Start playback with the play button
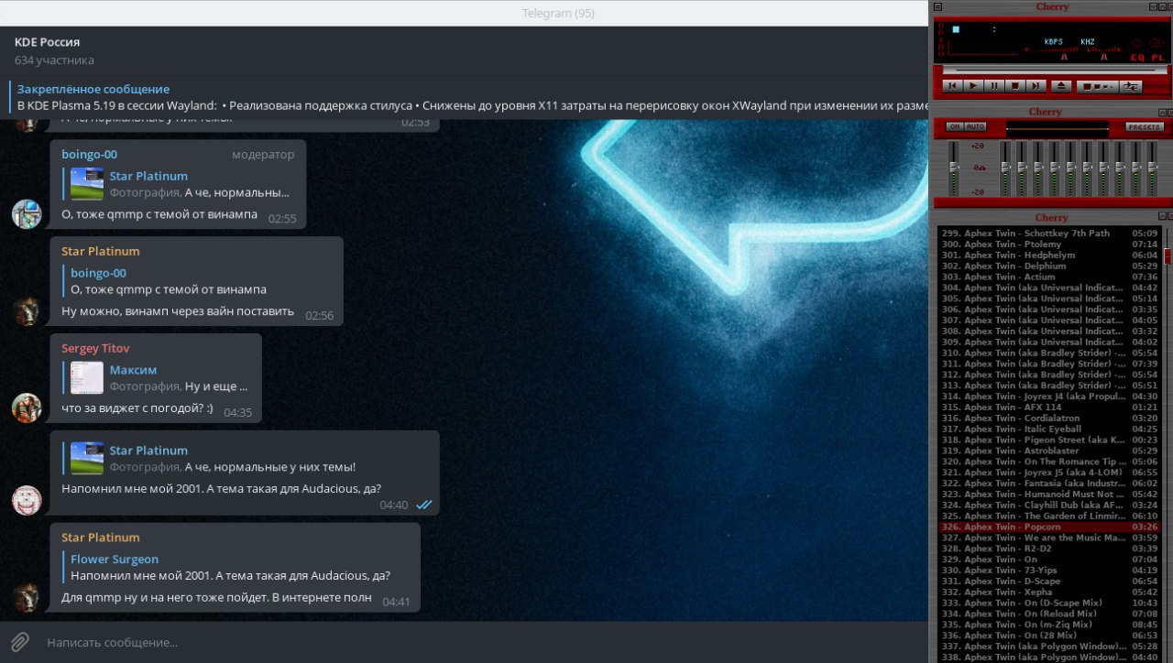Image resolution: width=1173 pixels, height=663 pixels. pos(972,85)
